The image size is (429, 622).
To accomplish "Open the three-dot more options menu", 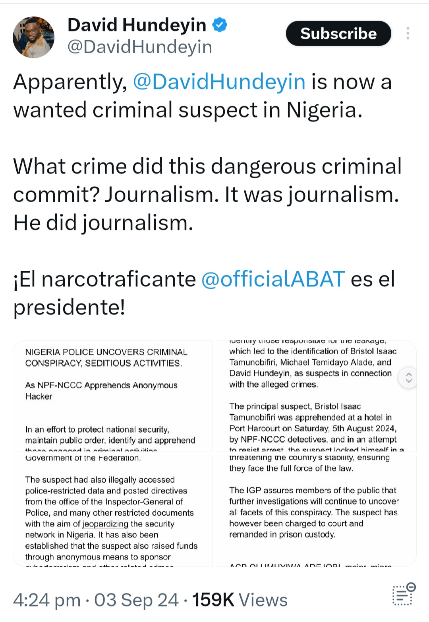I will 408,33.
